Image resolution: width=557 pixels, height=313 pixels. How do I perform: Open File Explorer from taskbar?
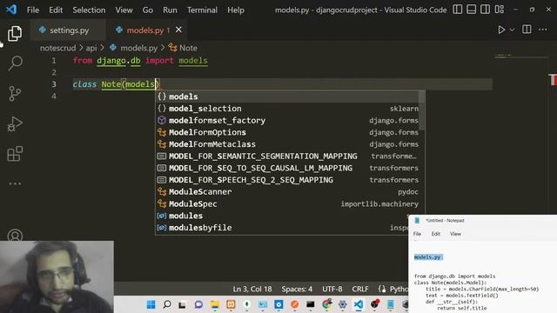tap(215, 304)
